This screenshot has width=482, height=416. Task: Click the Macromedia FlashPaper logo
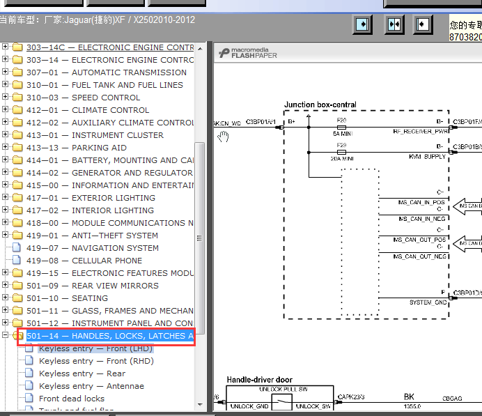tap(248, 53)
